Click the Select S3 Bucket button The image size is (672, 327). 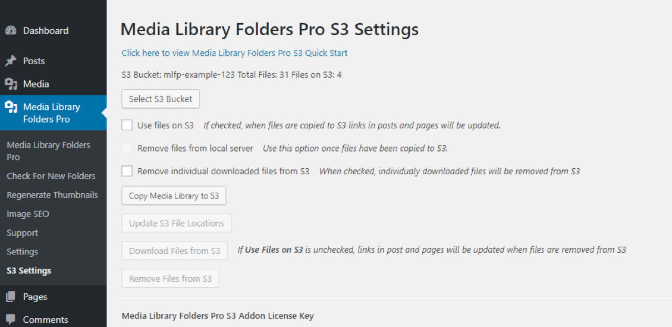(x=161, y=99)
